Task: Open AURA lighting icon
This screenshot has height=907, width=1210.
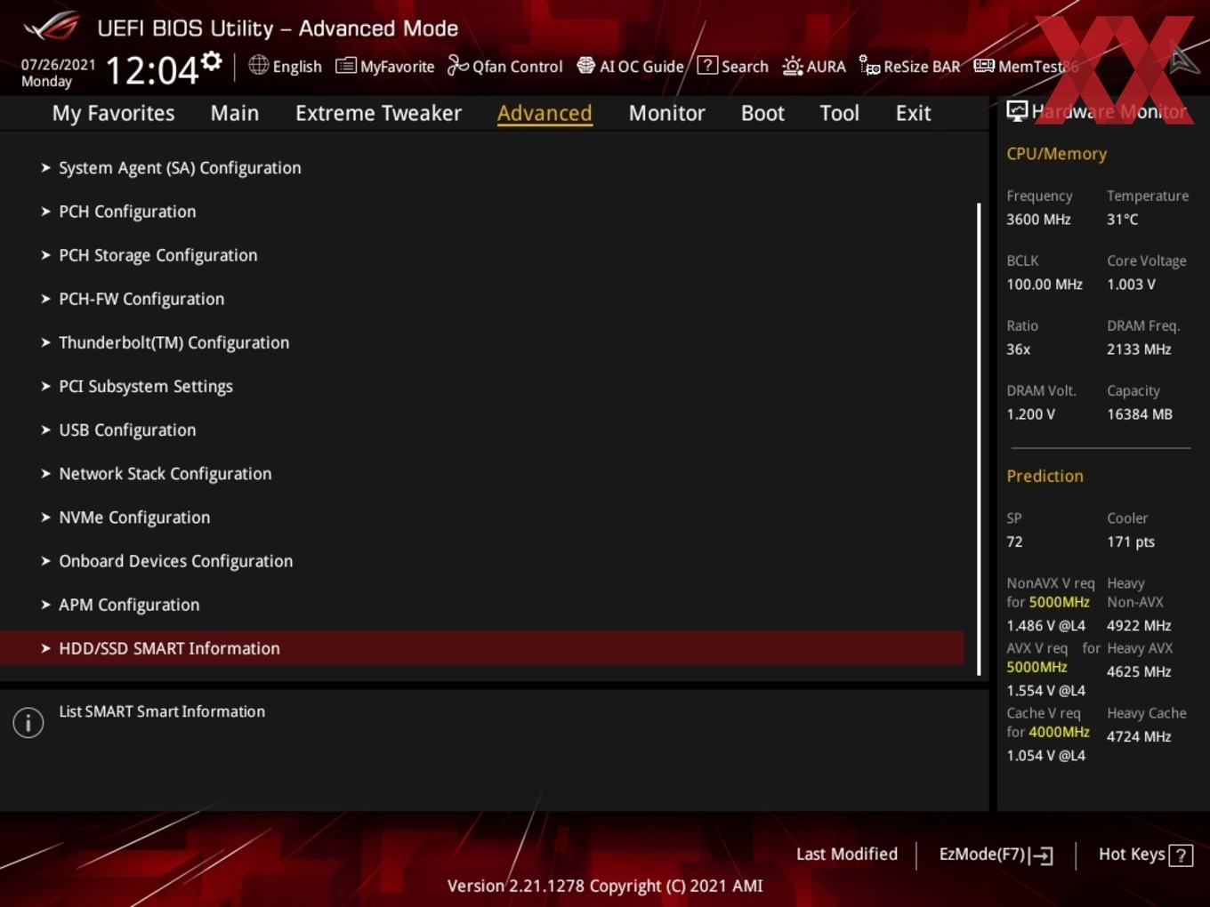Action: (x=792, y=66)
